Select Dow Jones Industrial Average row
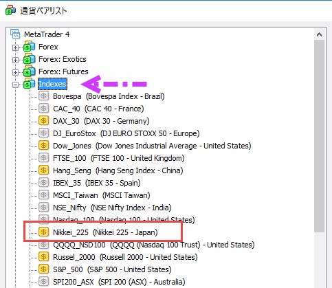 click(x=152, y=146)
